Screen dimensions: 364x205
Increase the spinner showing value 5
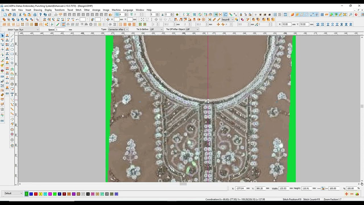(x=157, y=14)
